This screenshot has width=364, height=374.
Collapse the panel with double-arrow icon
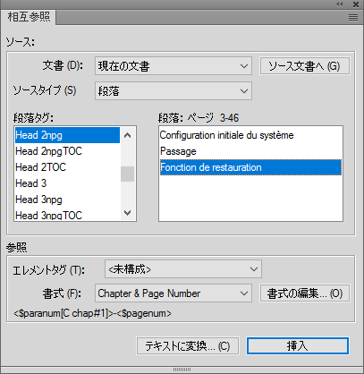pyautogui.click(x=340, y=4)
